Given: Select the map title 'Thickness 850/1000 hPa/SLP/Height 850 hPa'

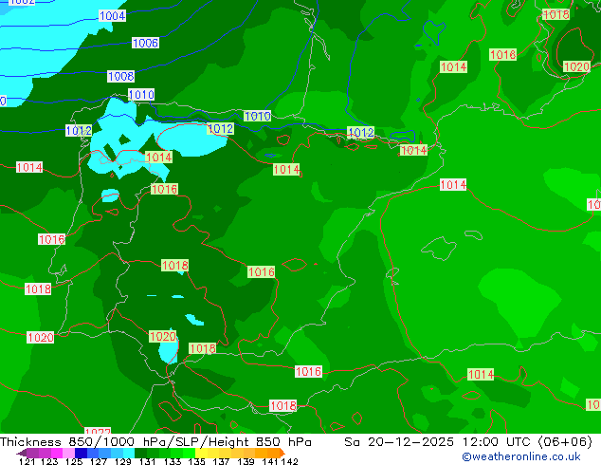Looking at the screenshot, I should [x=155, y=442].
